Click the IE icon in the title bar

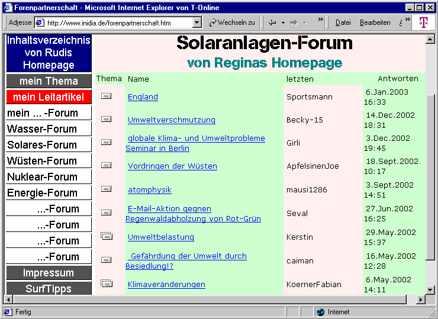pos(8,7)
